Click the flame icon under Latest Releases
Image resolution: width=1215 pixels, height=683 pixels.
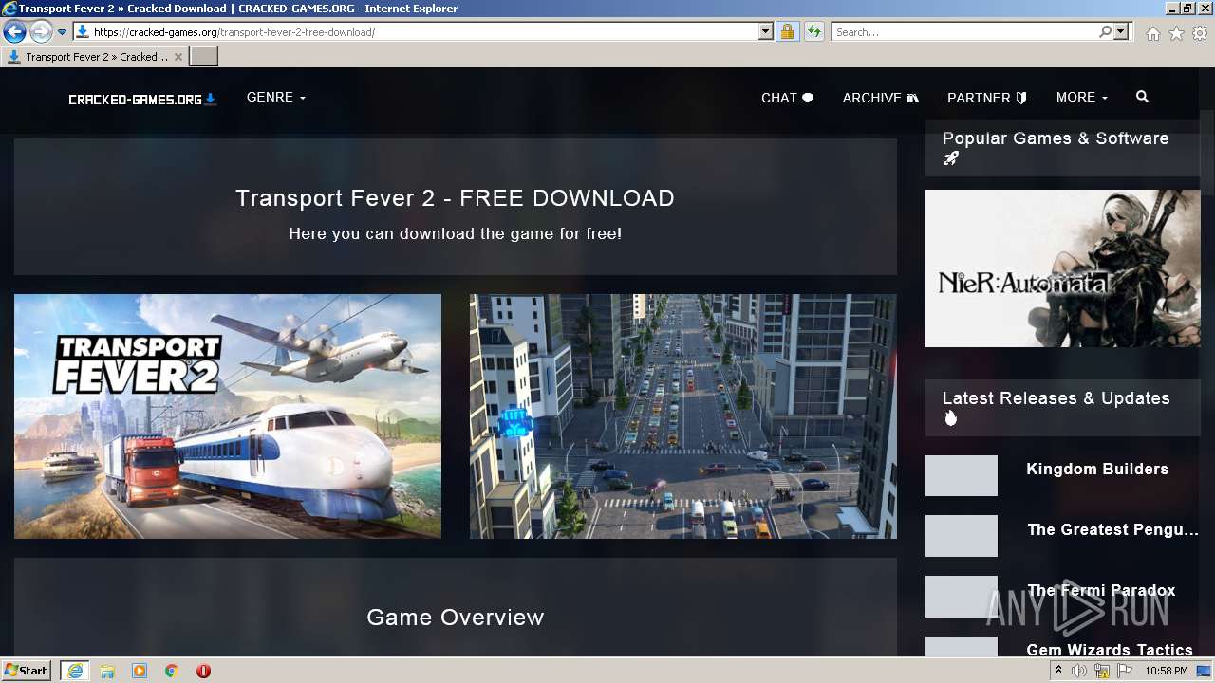[950, 418]
